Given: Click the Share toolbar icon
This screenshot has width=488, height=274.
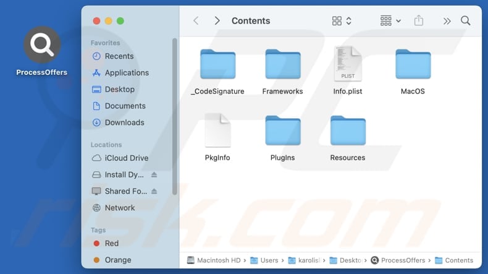Looking at the screenshot, I should point(419,20).
